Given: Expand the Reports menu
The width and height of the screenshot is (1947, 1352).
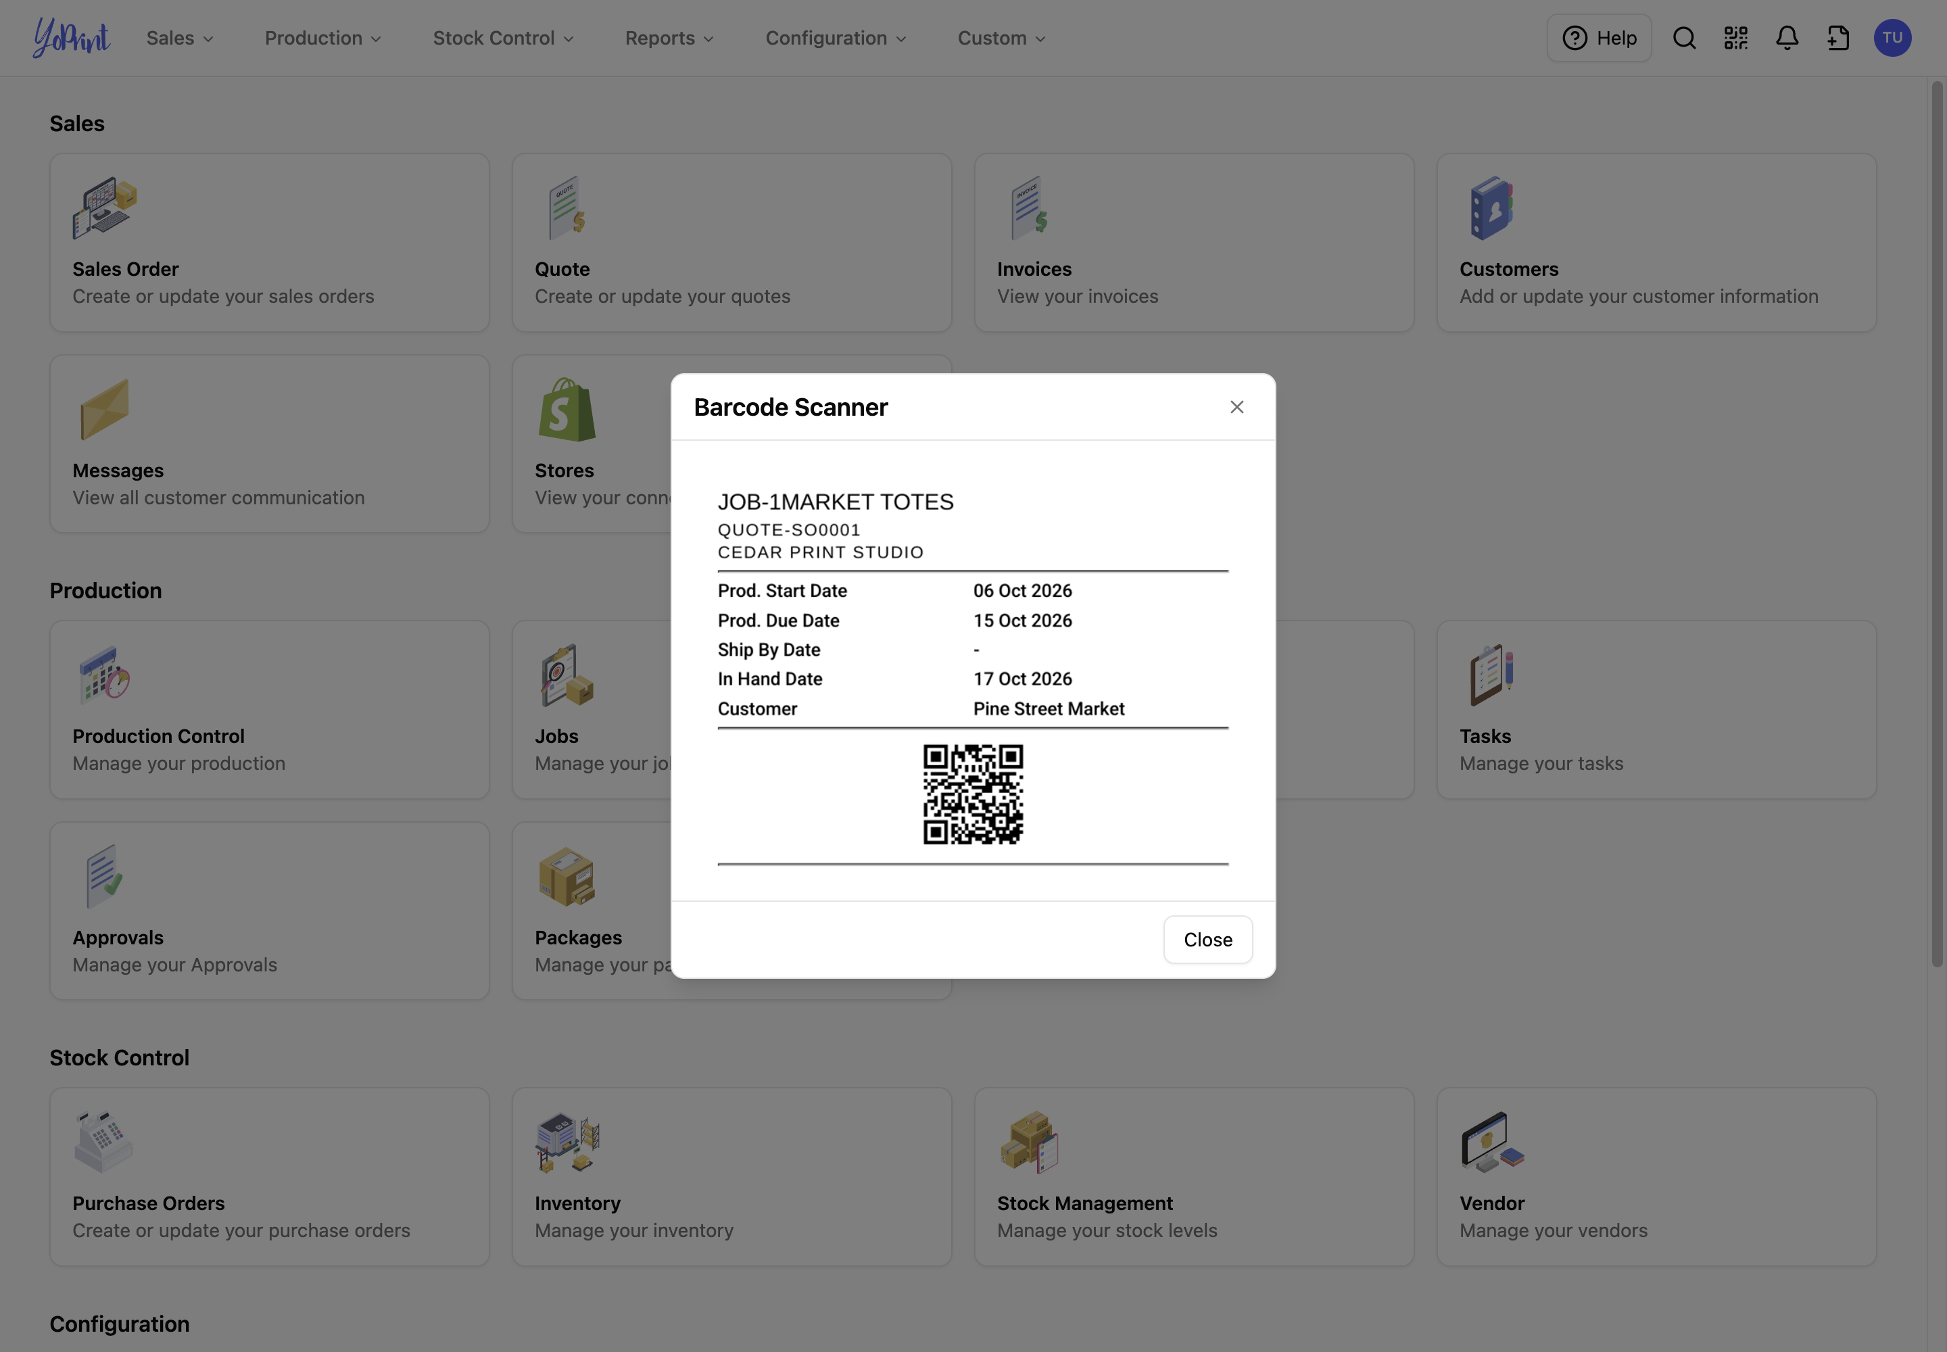Looking at the screenshot, I should coord(669,38).
